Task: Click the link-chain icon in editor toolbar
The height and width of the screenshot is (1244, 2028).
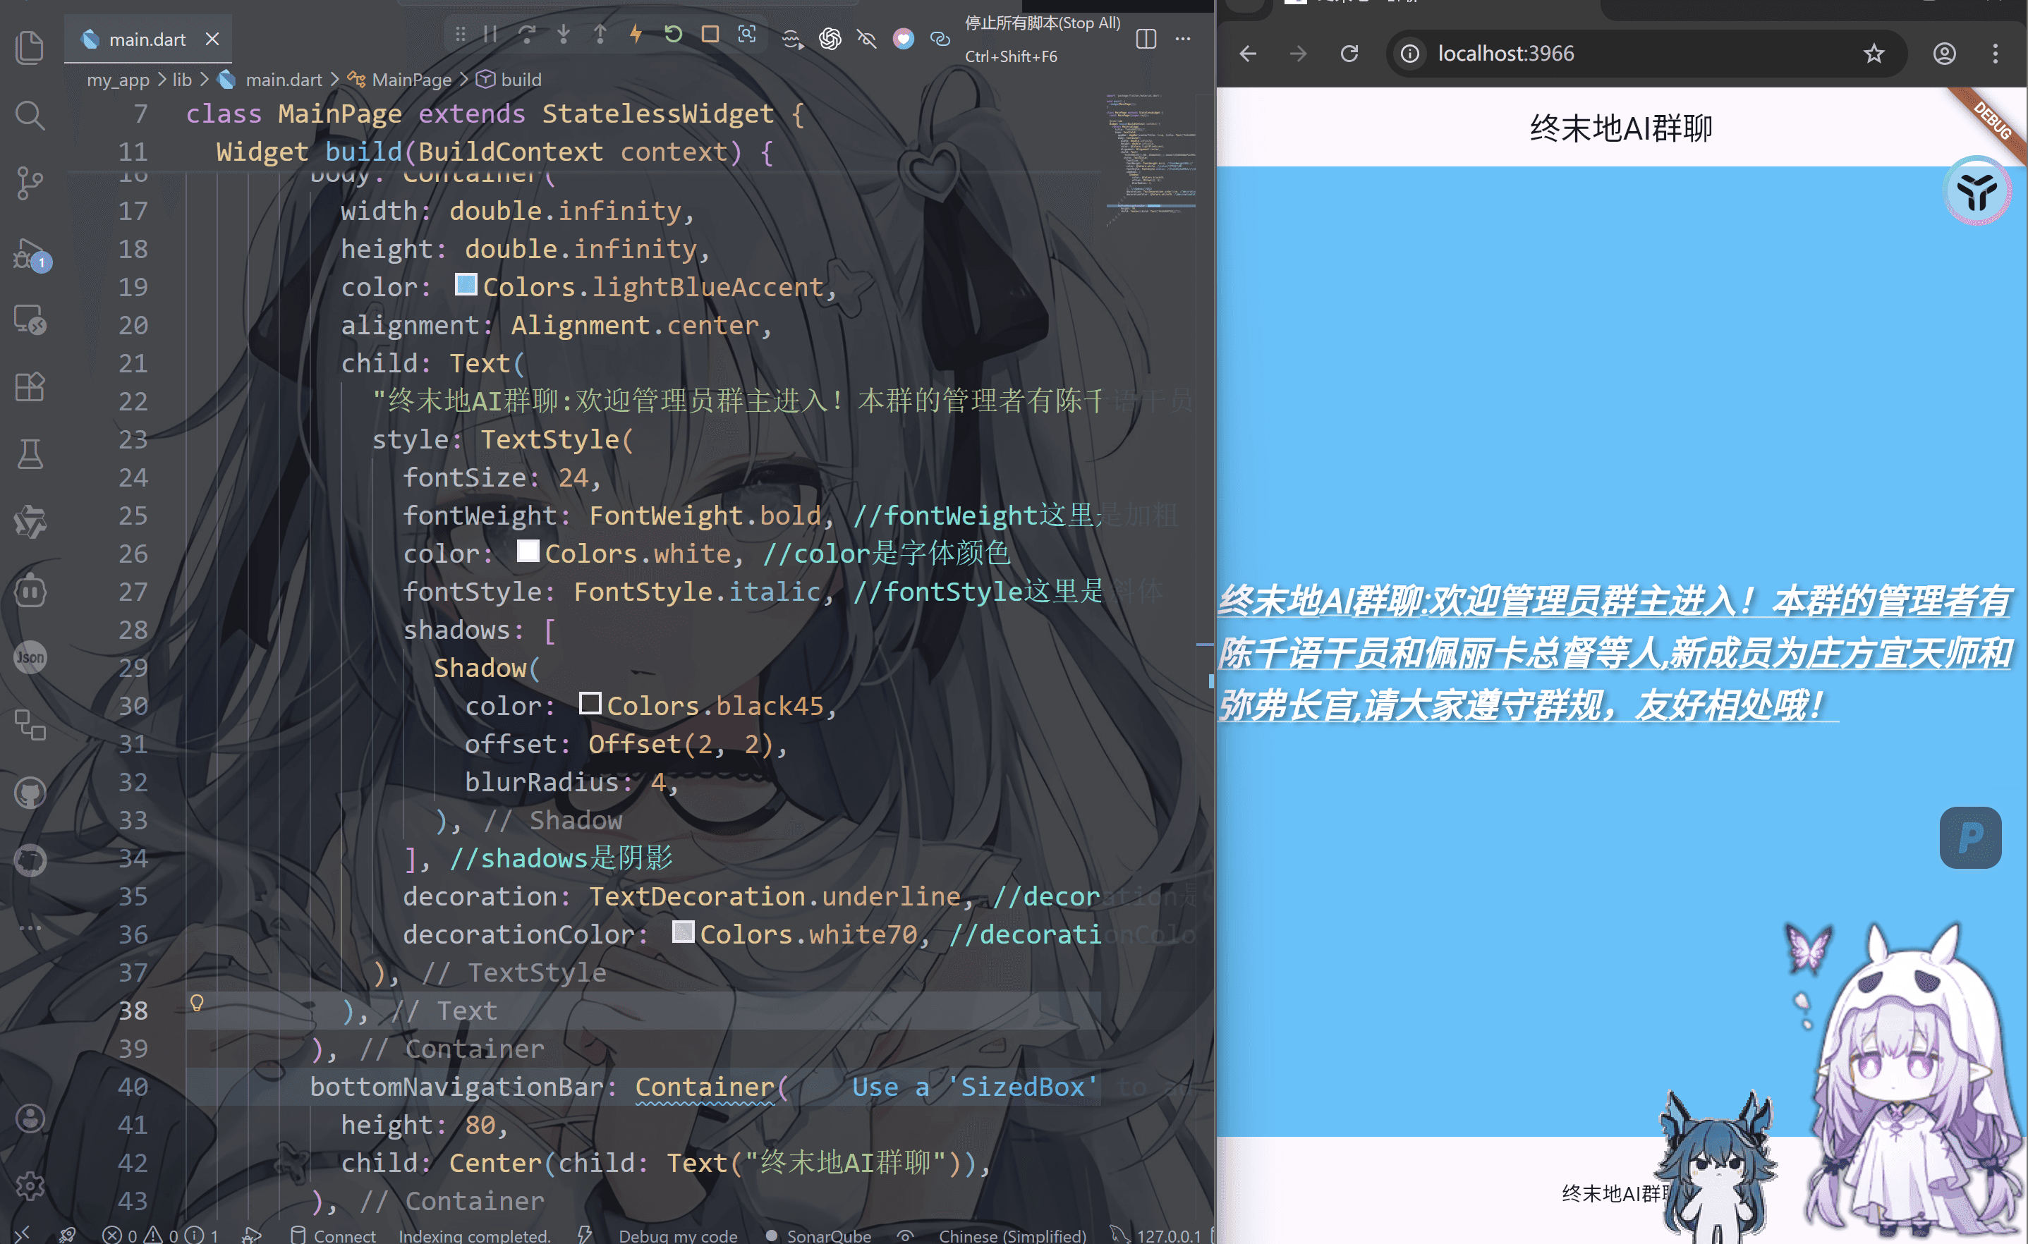Action: tap(940, 39)
